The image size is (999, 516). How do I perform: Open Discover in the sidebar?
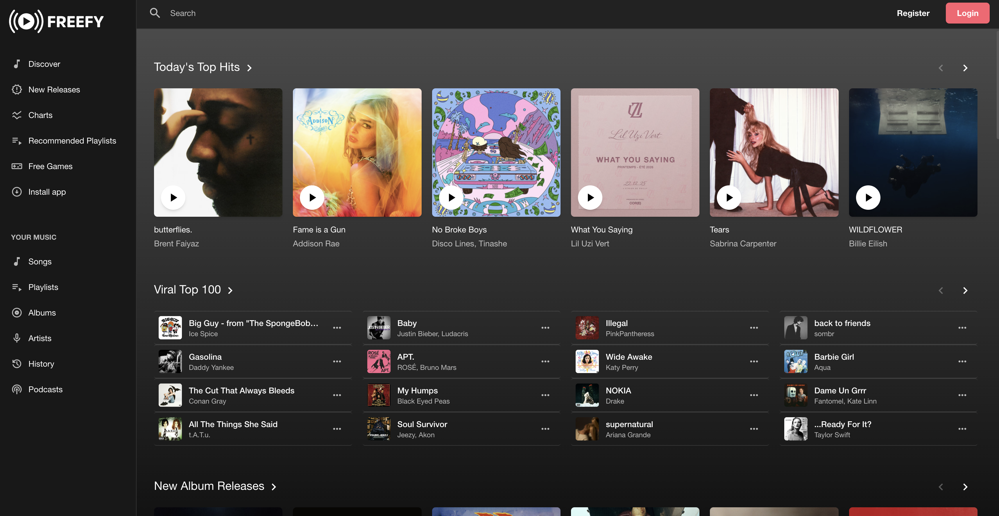(44, 64)
